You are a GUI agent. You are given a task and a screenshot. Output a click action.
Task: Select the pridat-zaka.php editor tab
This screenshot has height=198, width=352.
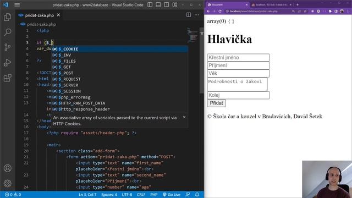click(40, 15)
